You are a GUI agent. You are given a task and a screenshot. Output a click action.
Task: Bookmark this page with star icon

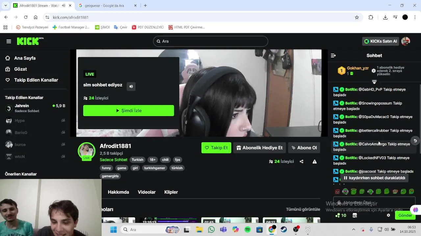(x=357, y=17)
